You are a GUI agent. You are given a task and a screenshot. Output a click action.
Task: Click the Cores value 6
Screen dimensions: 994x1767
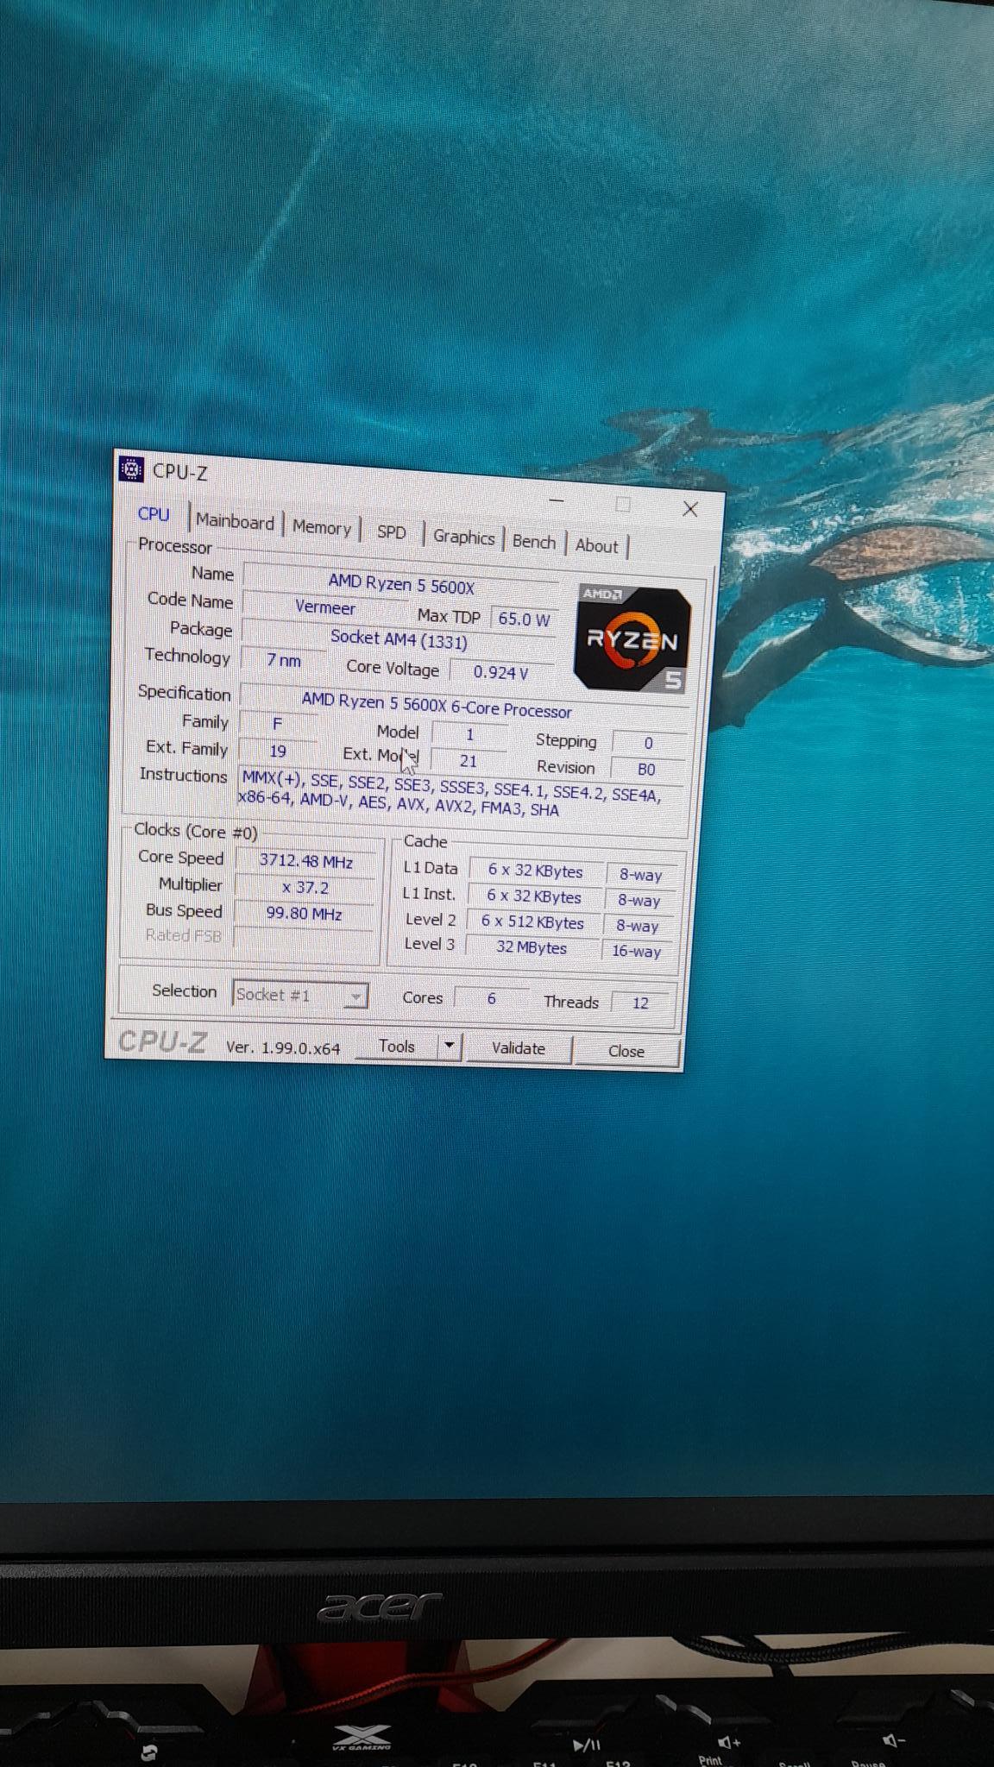point(492,998)
